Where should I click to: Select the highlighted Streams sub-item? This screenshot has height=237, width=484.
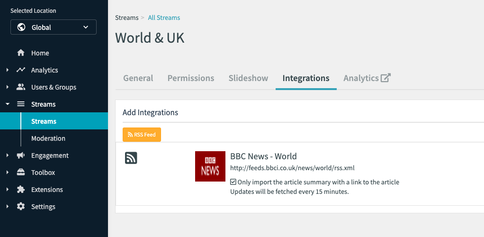click(x=54, y=121)
